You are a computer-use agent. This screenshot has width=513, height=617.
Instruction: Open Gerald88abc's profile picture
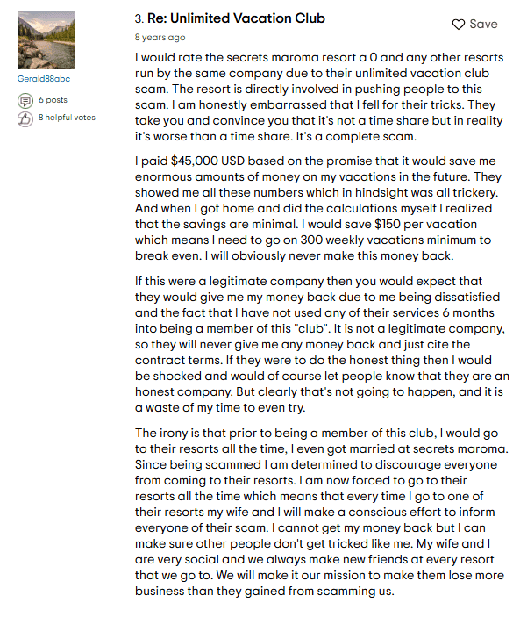click(x=46, y=39)
